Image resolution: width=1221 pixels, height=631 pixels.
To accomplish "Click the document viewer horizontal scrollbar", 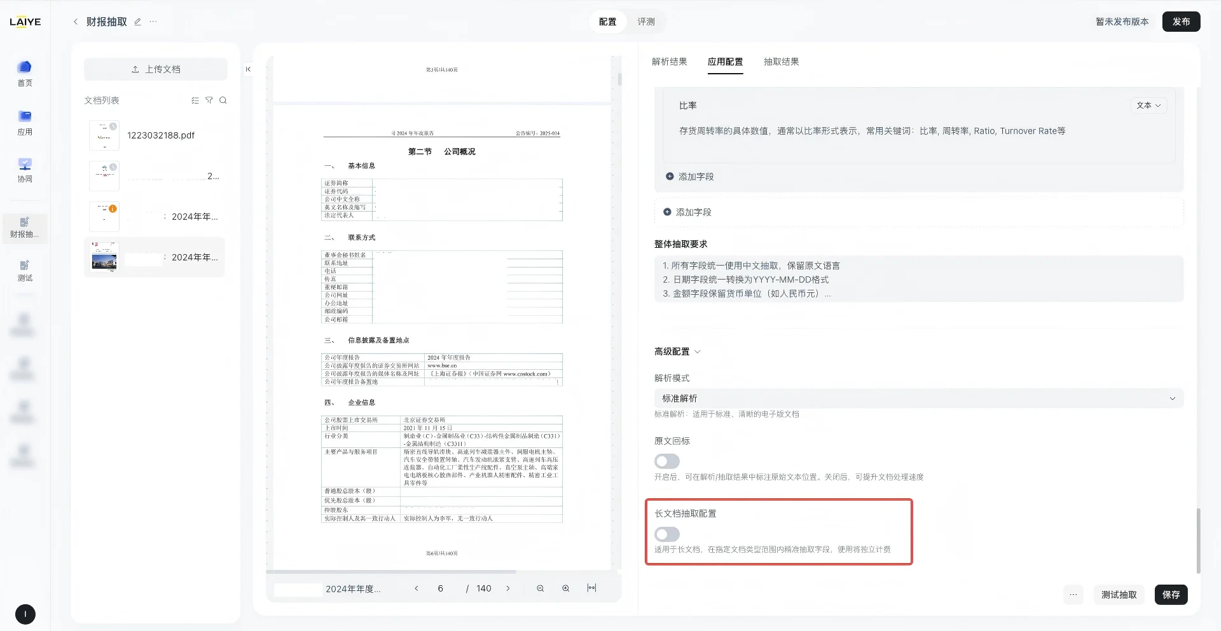I will 391,572.
